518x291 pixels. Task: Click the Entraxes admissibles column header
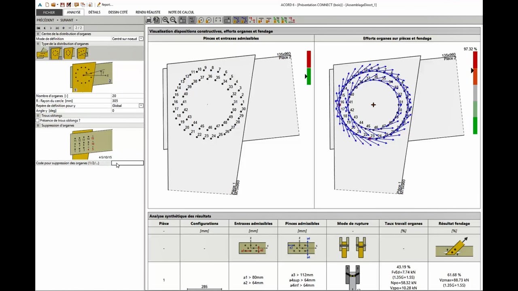(x=253, y=224)
